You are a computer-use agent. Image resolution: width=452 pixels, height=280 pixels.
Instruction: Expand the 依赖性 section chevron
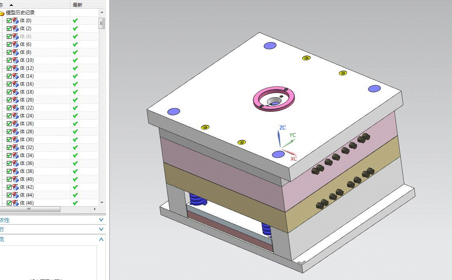pyautogui.click(x=101, y=220)
